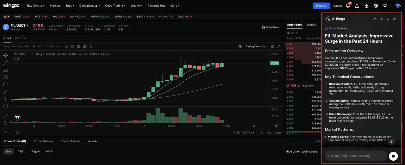This screenshot has height=165, width=405.
Task: Open the go-to-date calendar icon
Action: 18,132
